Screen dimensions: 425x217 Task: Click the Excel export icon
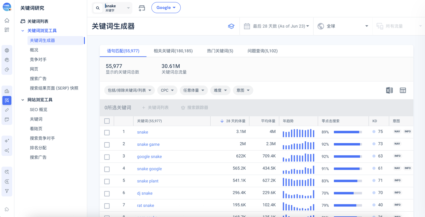[389, 90]
